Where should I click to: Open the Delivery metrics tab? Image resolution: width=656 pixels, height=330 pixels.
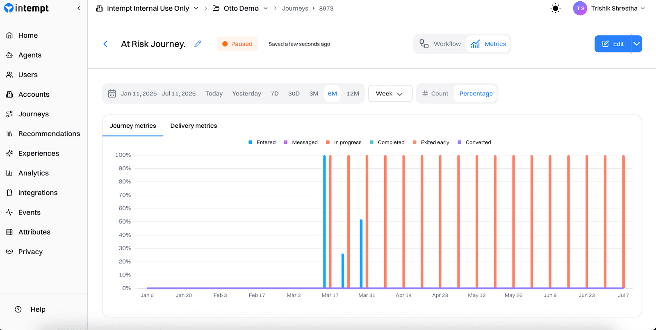(194, 126)
